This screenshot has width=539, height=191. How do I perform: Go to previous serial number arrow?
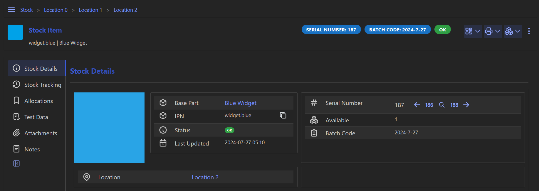(417, 105)
